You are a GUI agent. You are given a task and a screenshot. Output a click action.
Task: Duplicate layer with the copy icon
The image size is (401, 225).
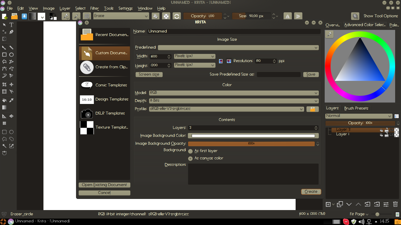coord(340,204)
